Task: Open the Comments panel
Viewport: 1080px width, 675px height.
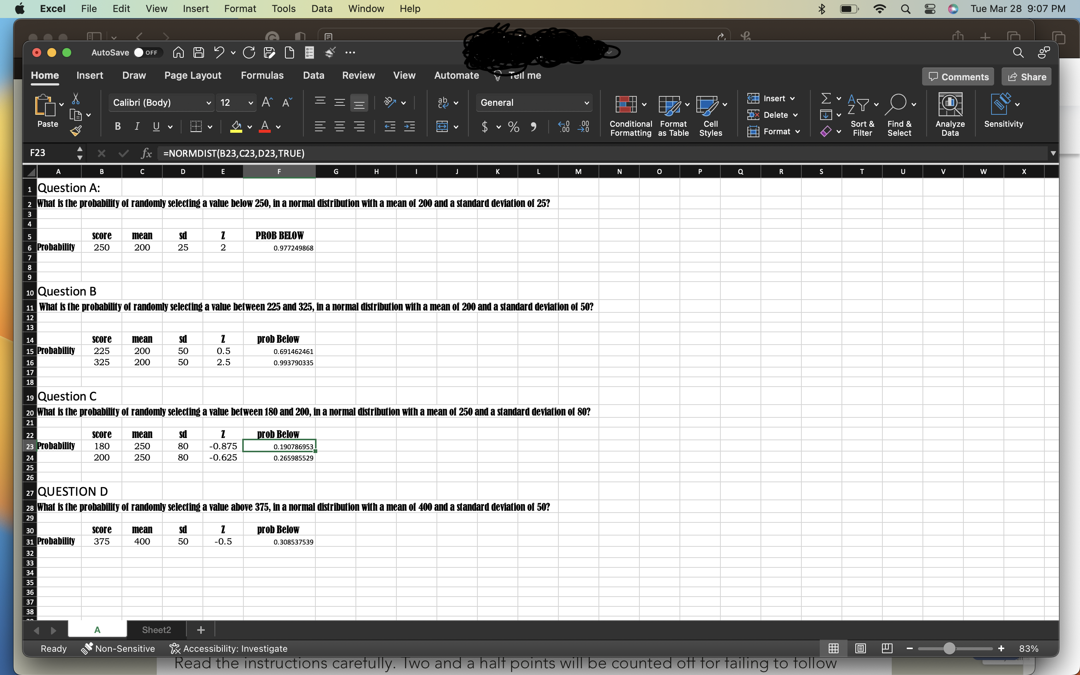Action: (958, 76)
